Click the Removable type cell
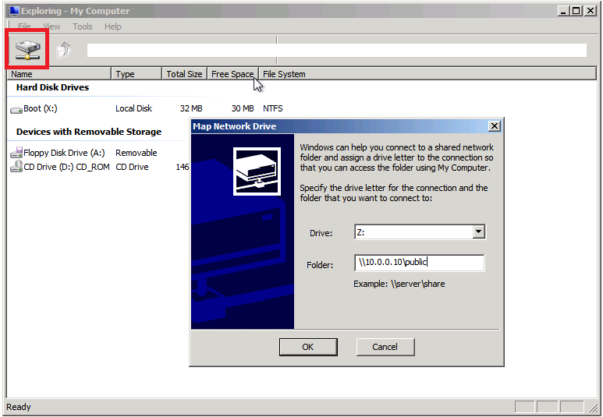 137,153
